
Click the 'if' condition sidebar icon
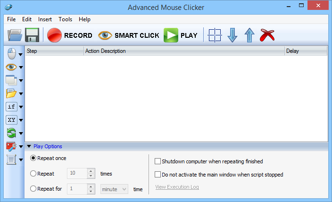(x=11, y=107)
